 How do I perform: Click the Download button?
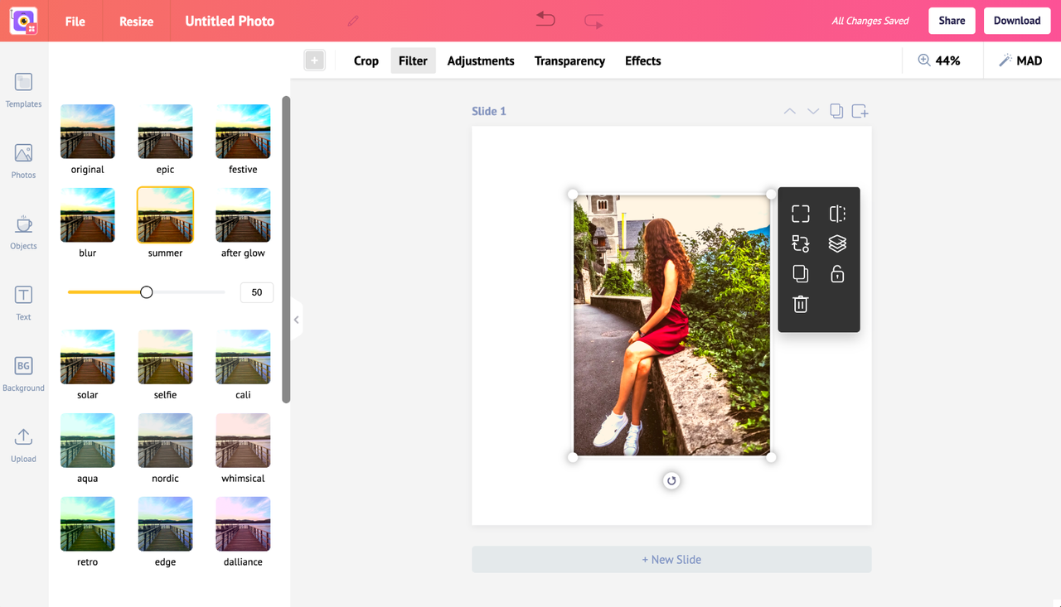pyautogui.click(x=1017, y=21)
